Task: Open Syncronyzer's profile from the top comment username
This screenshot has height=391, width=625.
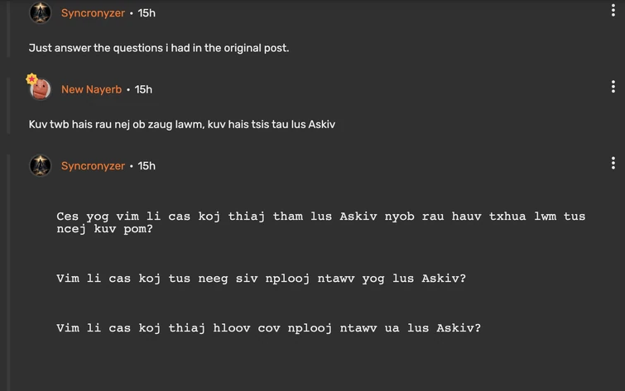Action: [93, 13]
